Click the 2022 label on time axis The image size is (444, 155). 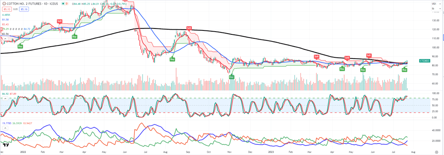[23, 152]
